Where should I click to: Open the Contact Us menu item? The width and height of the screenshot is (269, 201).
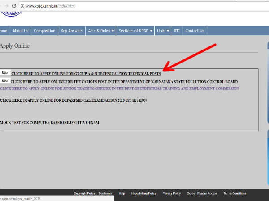[195, 31]
